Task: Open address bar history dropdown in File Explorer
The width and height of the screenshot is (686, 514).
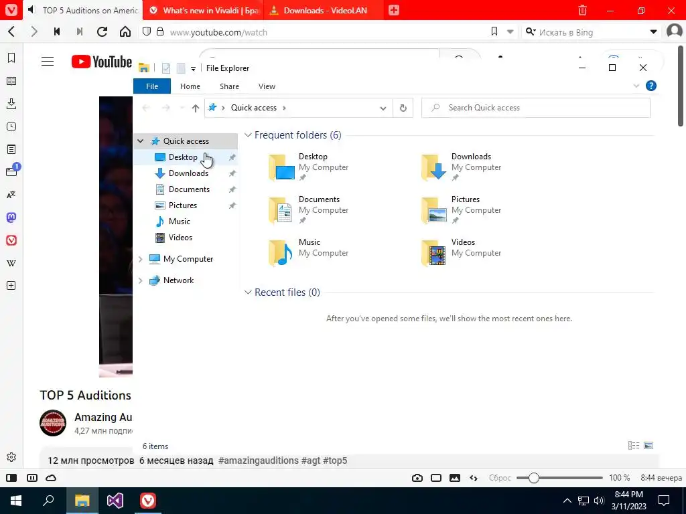Action: (x=383, y=108)
